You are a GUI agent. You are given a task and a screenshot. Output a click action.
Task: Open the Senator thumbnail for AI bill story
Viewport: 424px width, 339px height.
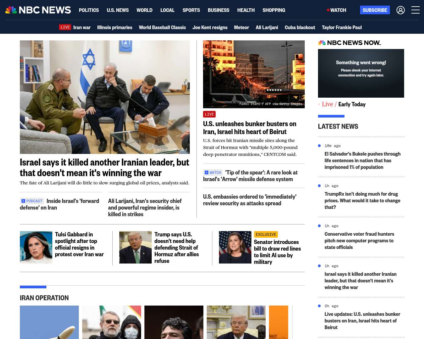[235, 247]
